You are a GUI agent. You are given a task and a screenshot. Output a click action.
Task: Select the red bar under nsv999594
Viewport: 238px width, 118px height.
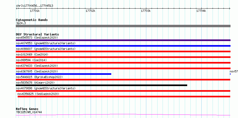tap(123, 63)
